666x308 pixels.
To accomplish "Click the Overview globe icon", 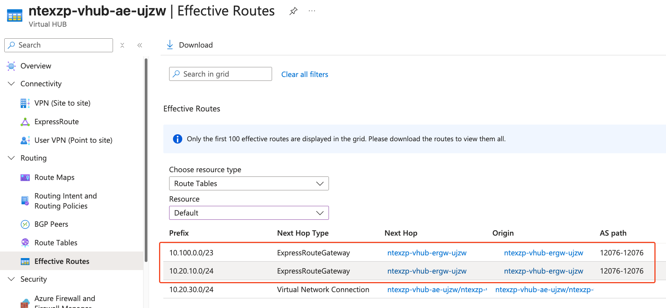I will 11,66.
